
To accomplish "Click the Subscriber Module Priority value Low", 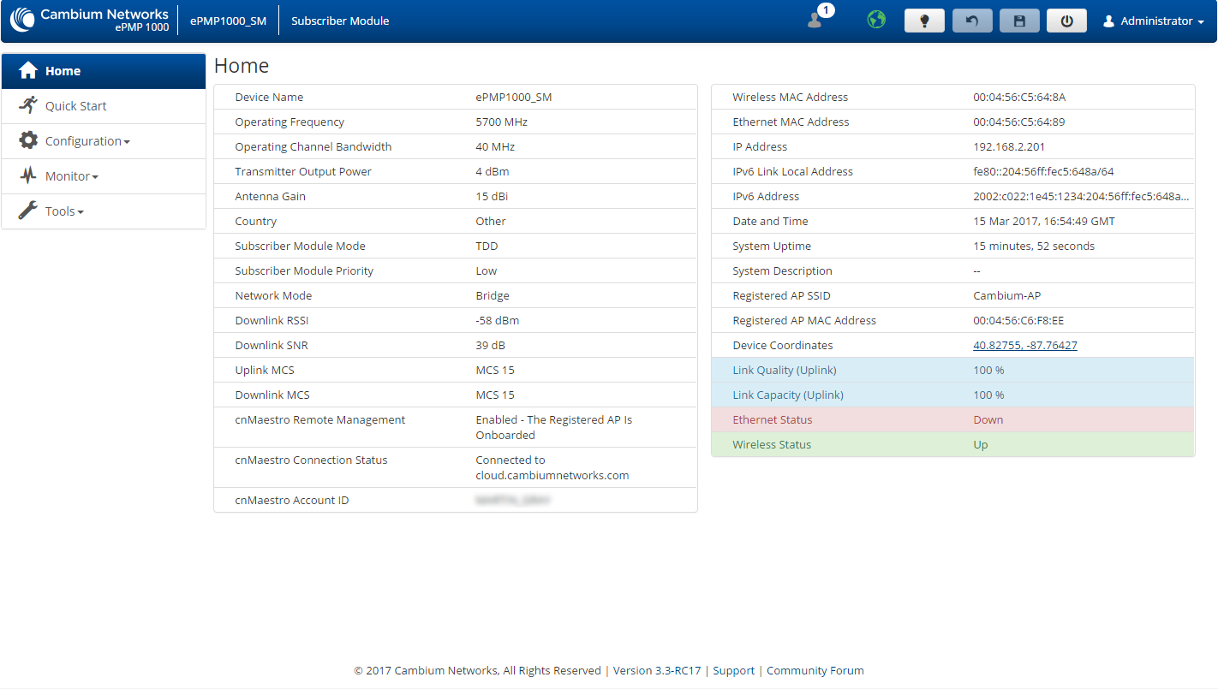I will tap(487, 270).
